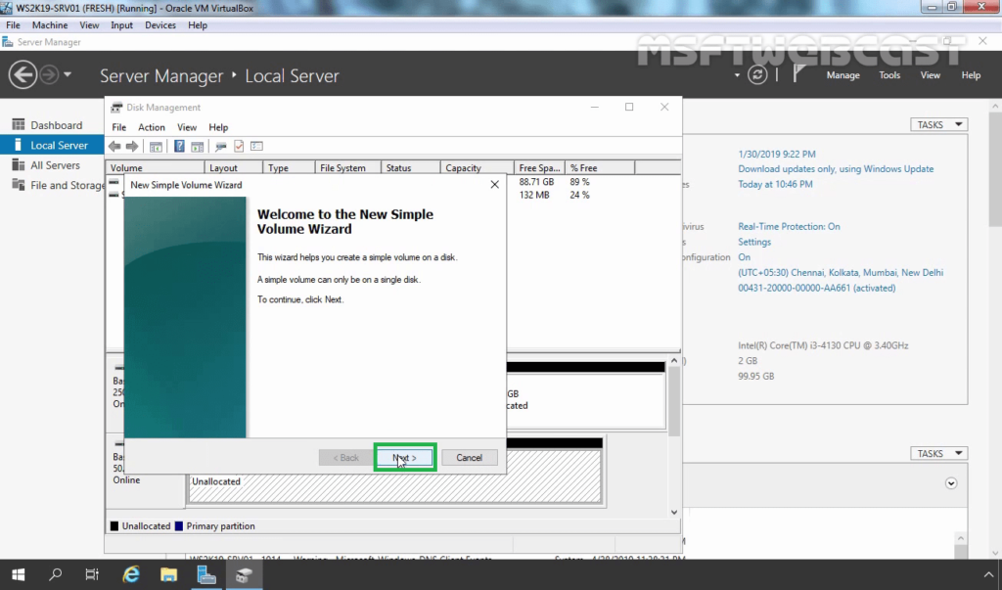The width and height of the screenshot is (1002, 590).
Task: Open File Explorer from the taskbar
Action: click(x=168, y=574)
